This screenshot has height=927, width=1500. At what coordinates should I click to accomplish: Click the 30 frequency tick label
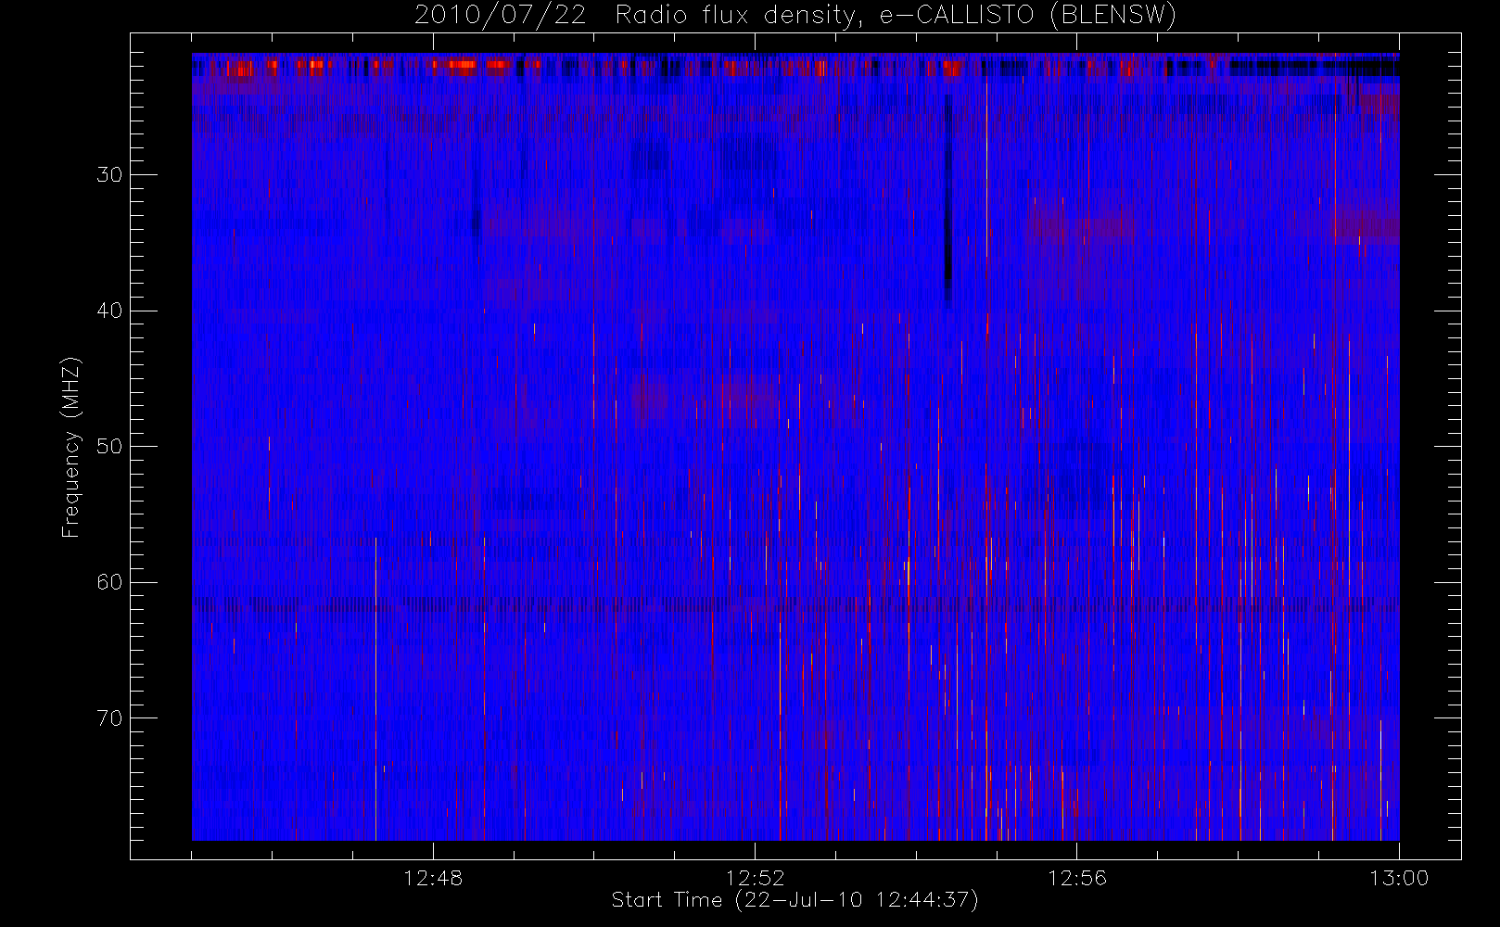(109, 174)
